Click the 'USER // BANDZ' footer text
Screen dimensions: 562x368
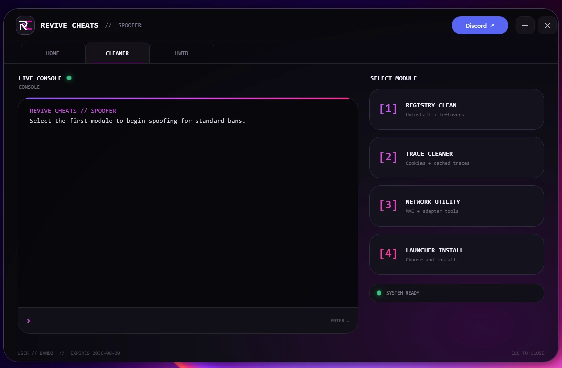tap(35, 353)
